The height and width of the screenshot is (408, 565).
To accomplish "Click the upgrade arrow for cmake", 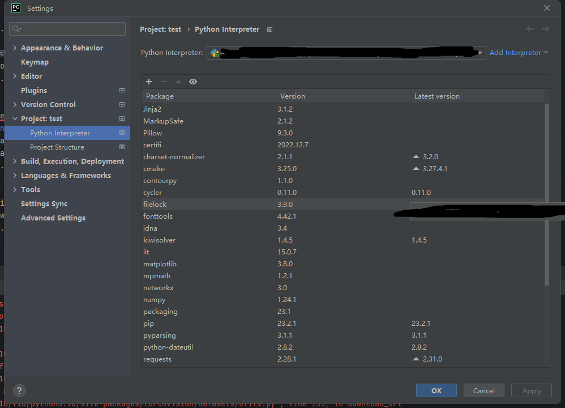I will [416, 168].
